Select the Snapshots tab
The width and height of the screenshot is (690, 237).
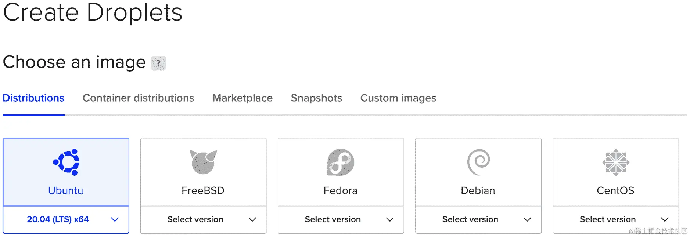click(316, 98)
